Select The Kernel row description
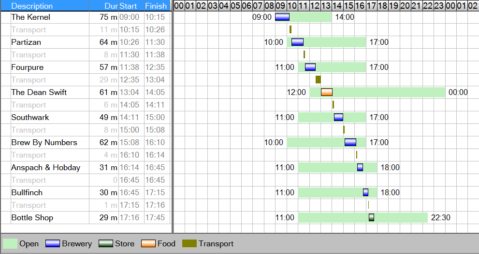Screen dimensions: 479x254 pyautogui.click(x=30, y=17)
